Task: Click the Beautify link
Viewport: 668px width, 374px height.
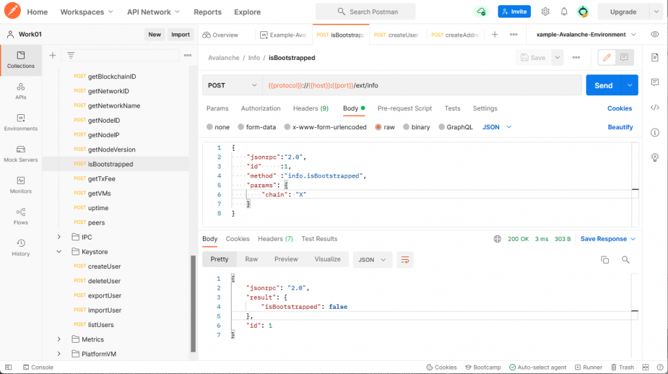Action: 620,127
